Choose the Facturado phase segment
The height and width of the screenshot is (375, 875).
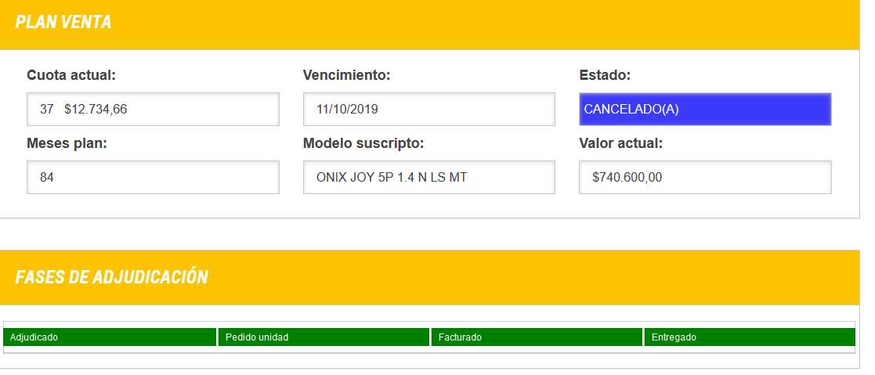537,337
